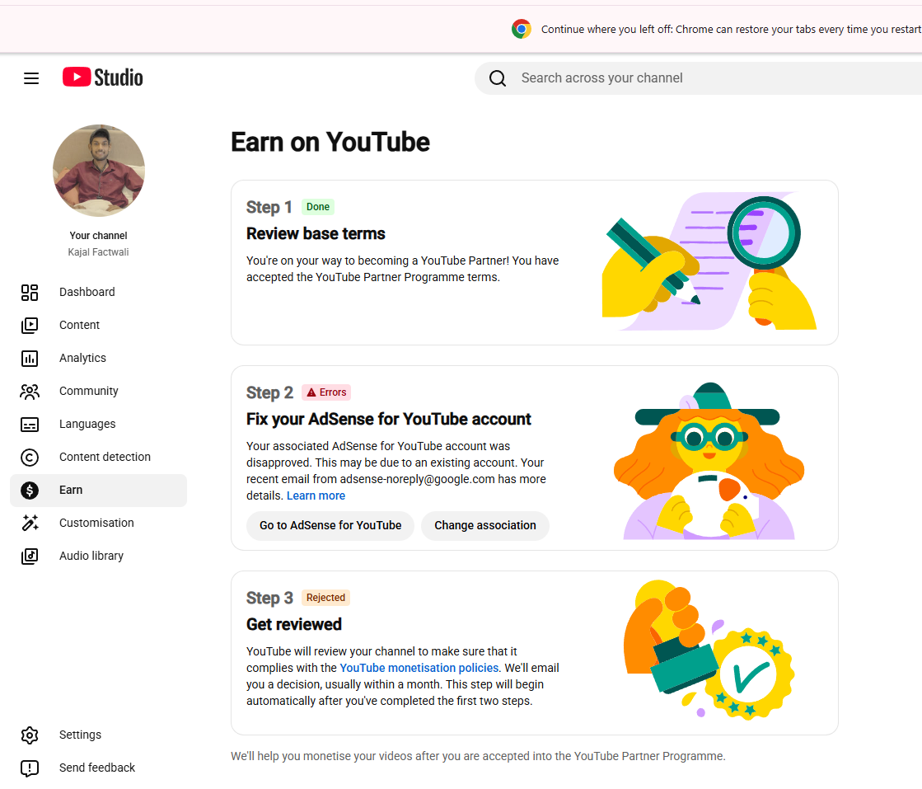This screenshot has height=789, width=922.
Task: Click the Earn on YouTube heading
Action: coord(330,143)
